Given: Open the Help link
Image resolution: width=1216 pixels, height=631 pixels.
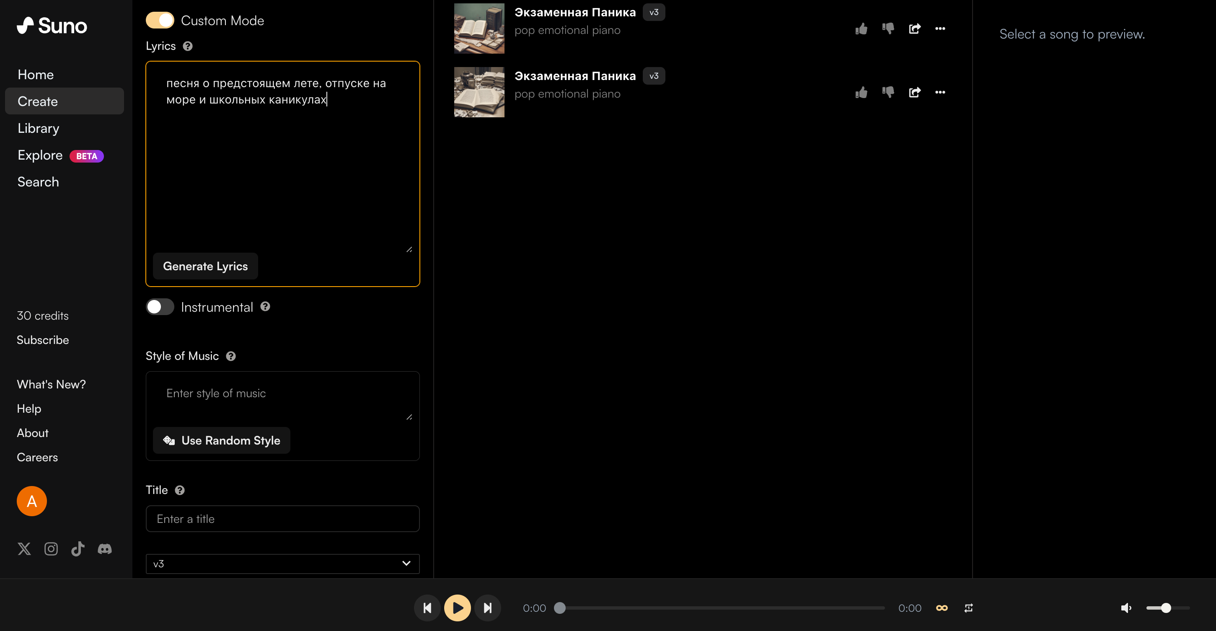Looking at the screenshot, I should [x=29, y=409].
